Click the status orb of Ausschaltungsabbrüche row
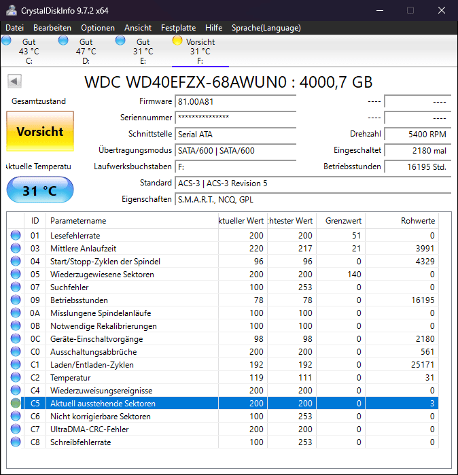 click(16, 351)
